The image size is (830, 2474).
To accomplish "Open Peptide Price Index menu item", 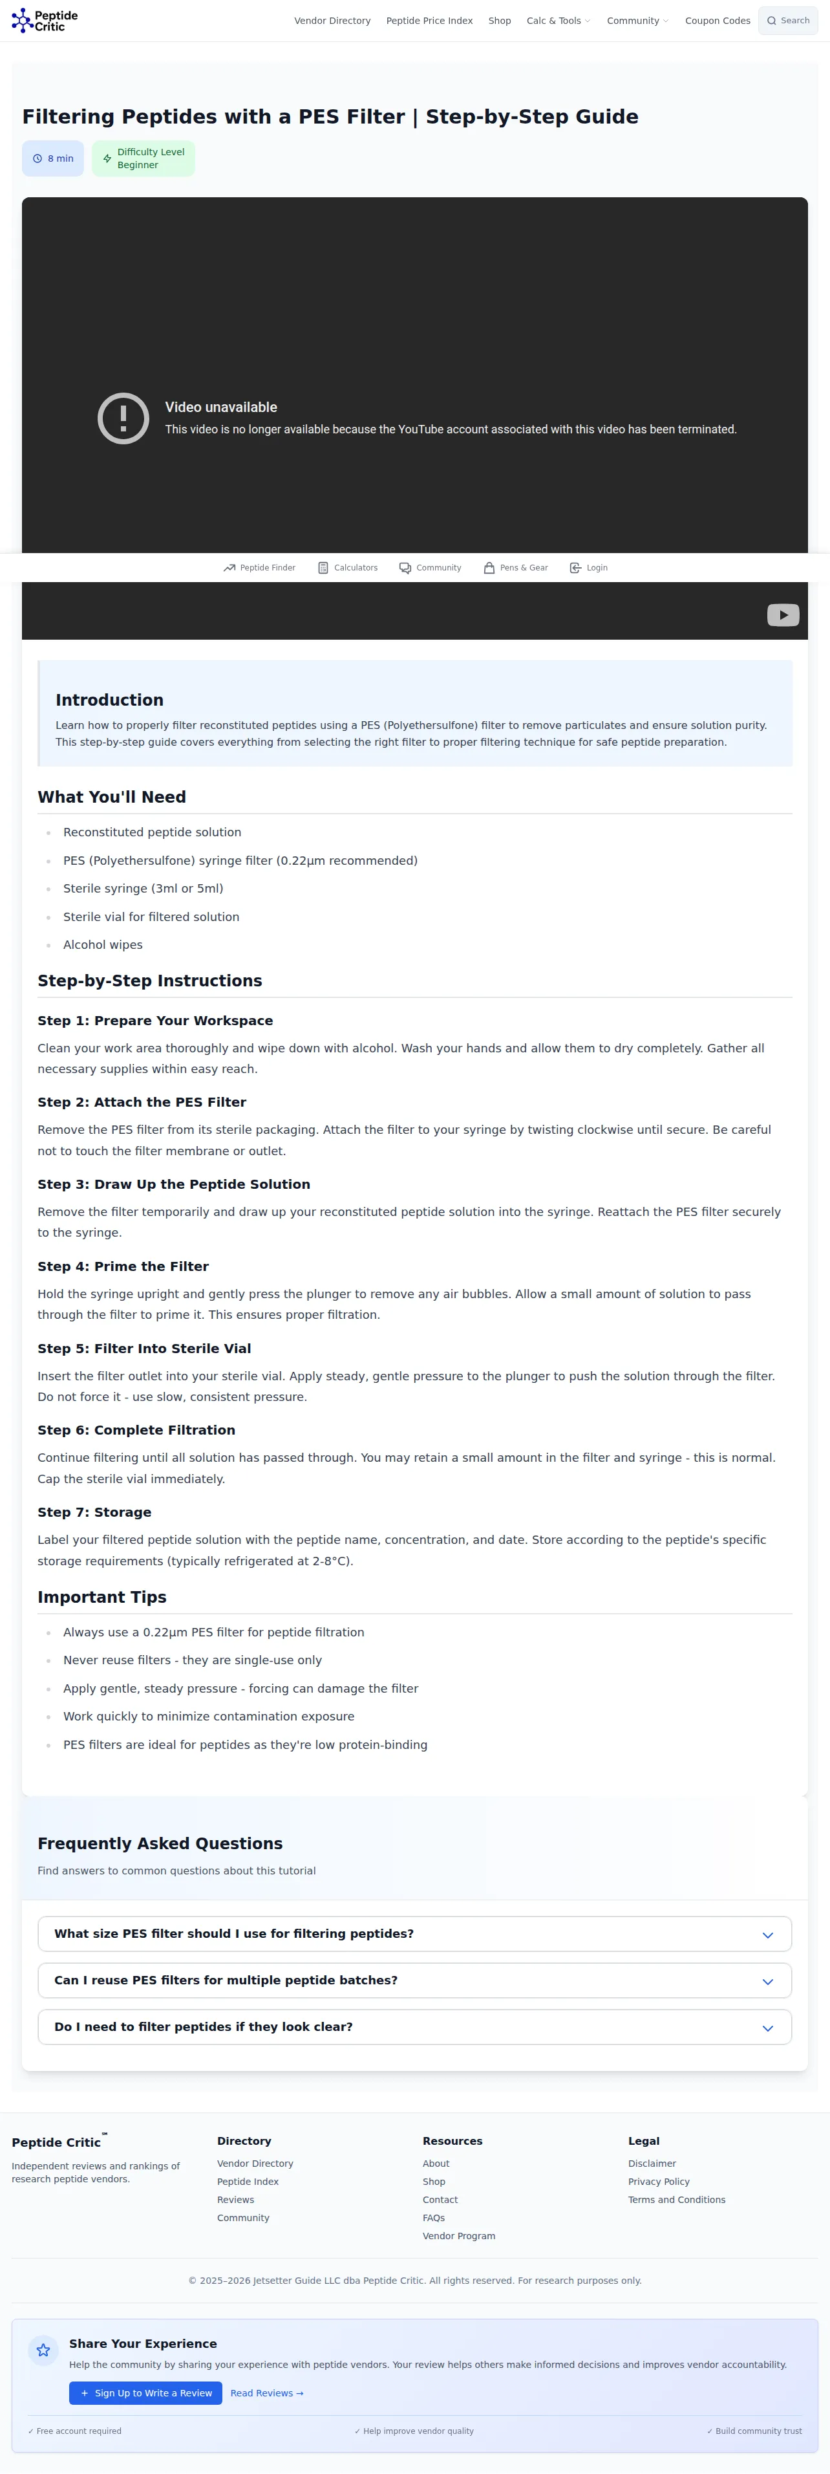I will 429,20.
